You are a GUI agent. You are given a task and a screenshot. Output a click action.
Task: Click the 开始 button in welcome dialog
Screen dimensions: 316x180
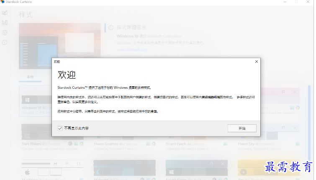[242, 129]
